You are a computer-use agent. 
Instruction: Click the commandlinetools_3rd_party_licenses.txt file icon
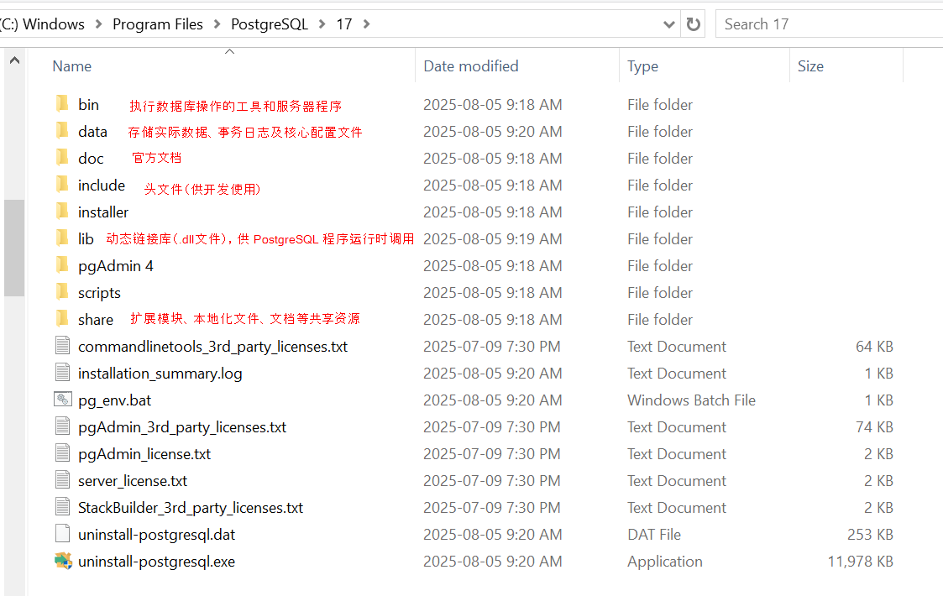click(62, 346)
